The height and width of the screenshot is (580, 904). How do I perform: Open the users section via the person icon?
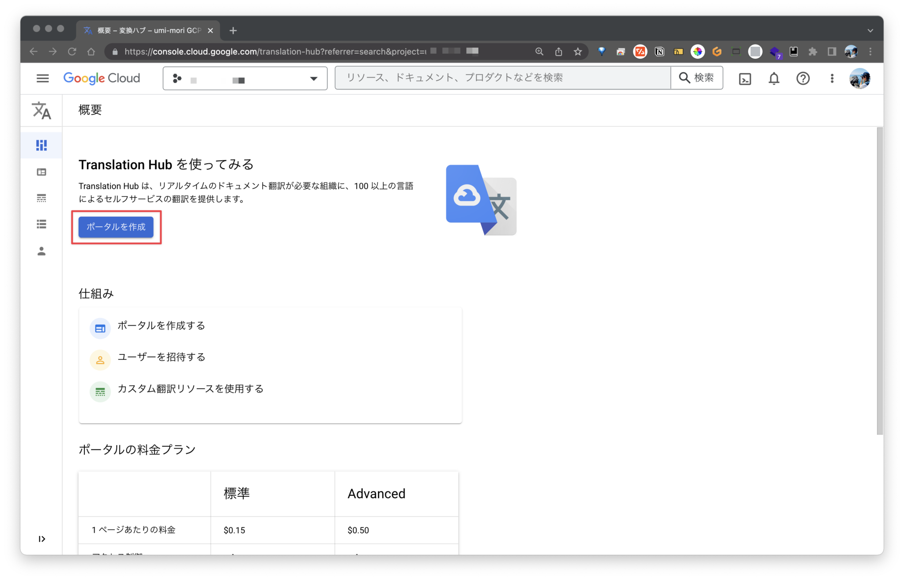[x=41, y=251]
